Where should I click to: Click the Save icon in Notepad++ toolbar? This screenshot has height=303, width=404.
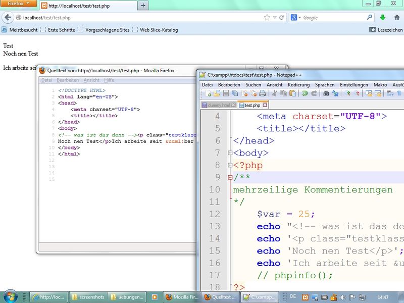coord(226,93)
